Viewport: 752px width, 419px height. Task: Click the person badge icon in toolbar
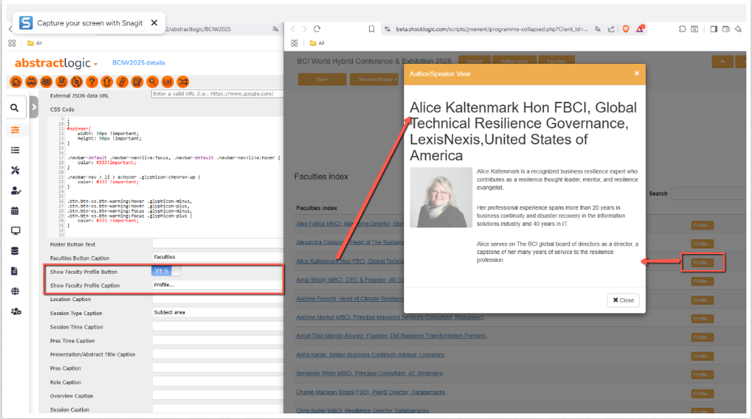click(61, 82)
